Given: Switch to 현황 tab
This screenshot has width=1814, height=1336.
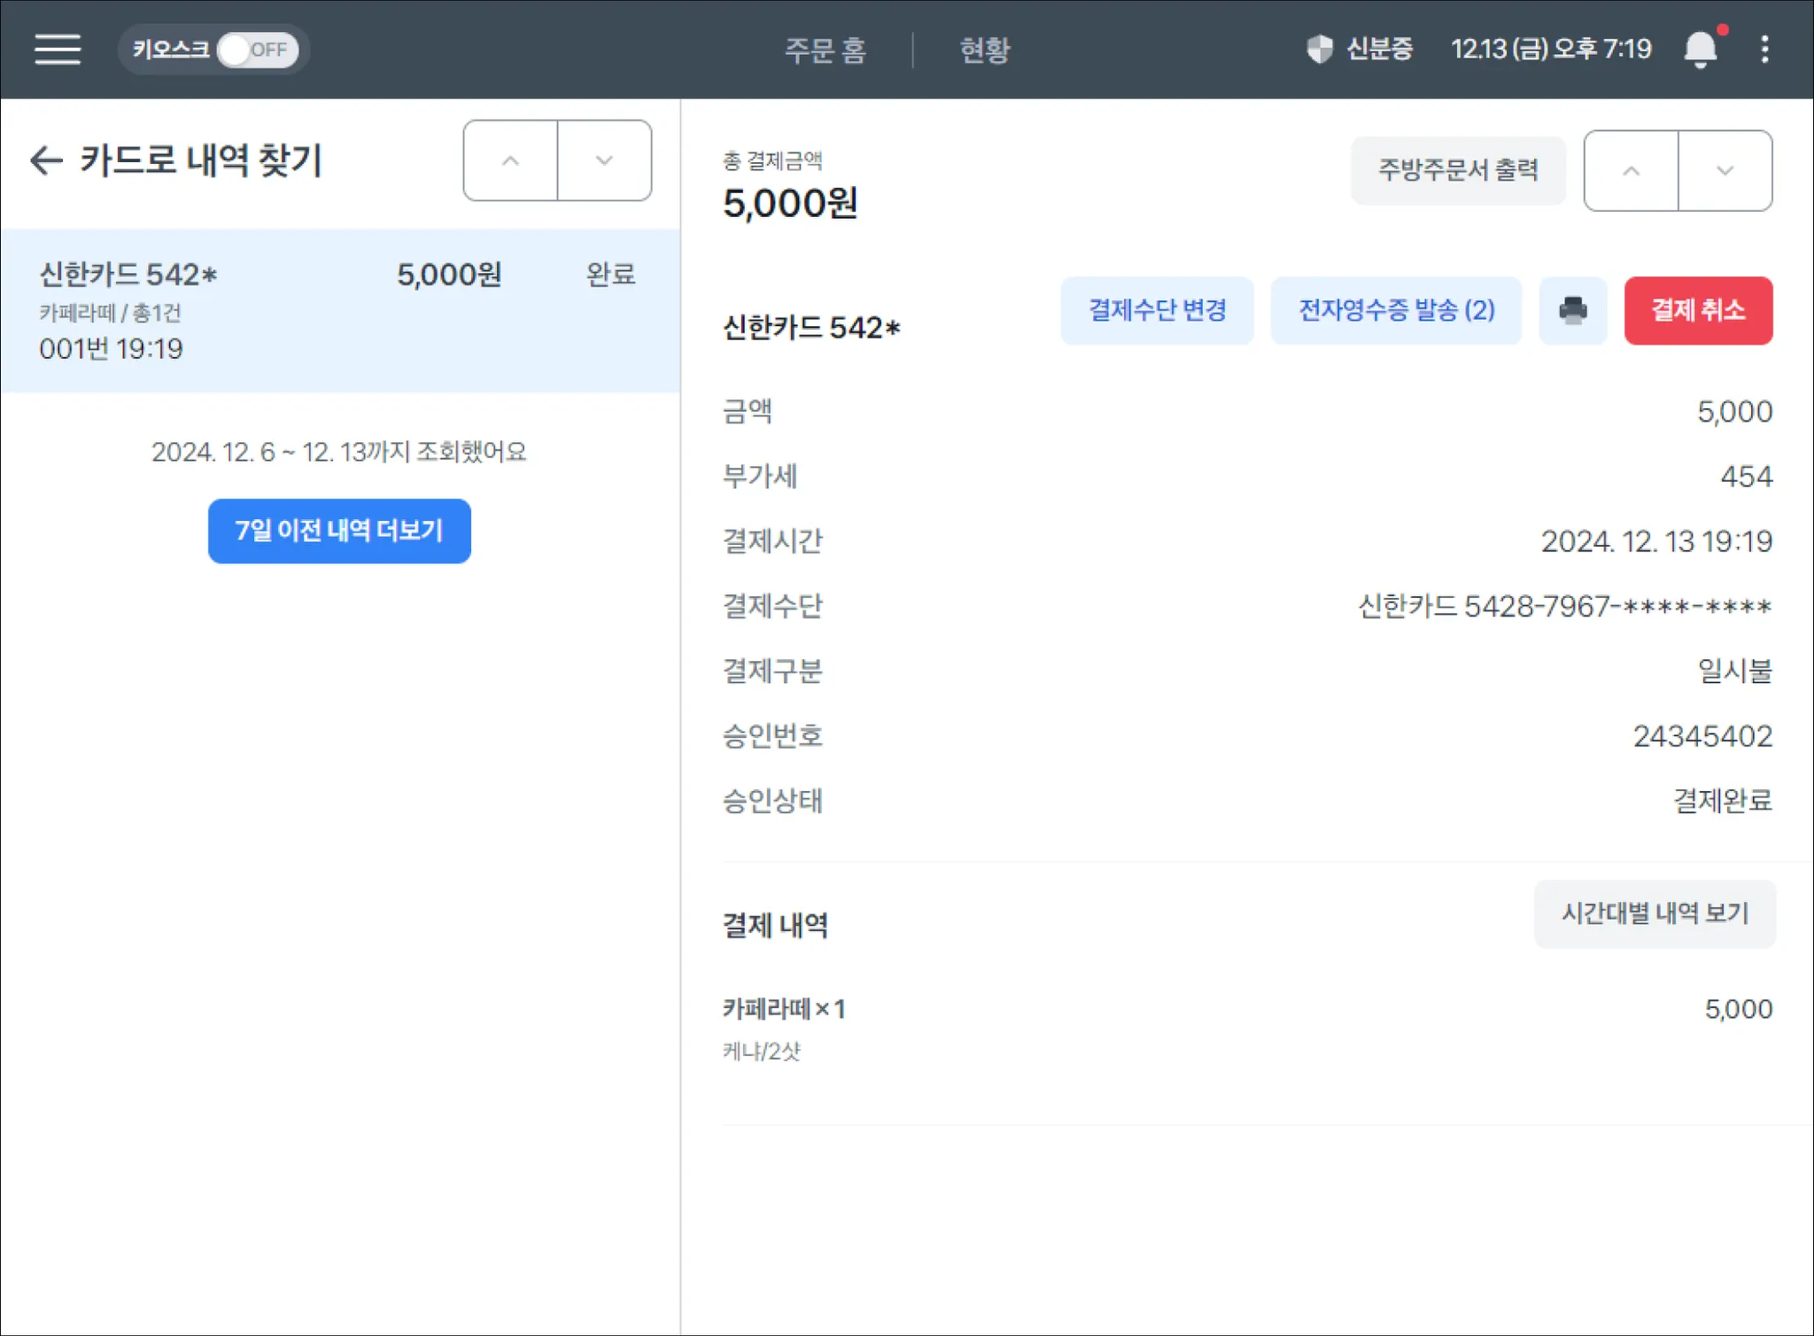Looking at the screenshot, I should pos(984,50).
